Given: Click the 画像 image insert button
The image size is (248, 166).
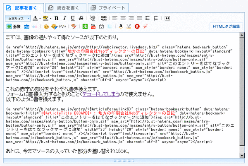Looking at the screenshot, I should click(x=14, y=26).
